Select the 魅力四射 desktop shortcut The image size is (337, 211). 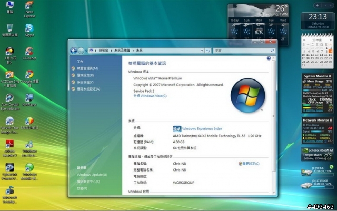(9, 55)
